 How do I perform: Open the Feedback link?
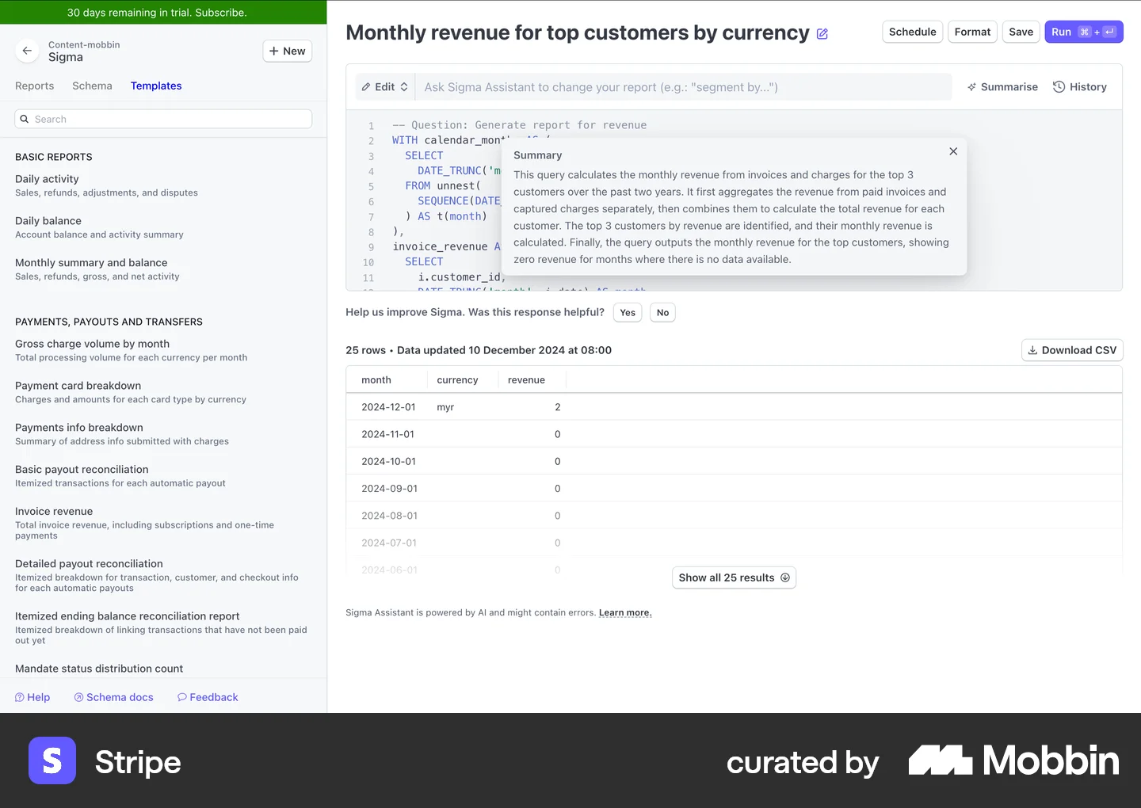click(x=208, y=697)
